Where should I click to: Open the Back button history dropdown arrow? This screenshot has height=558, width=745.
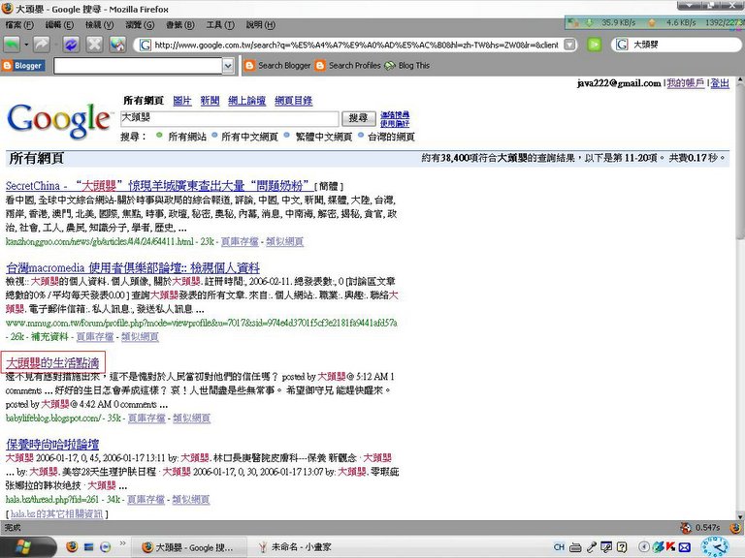point(26,45)
